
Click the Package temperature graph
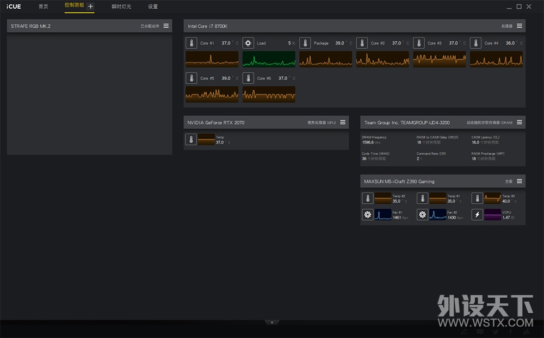[326, 59]
